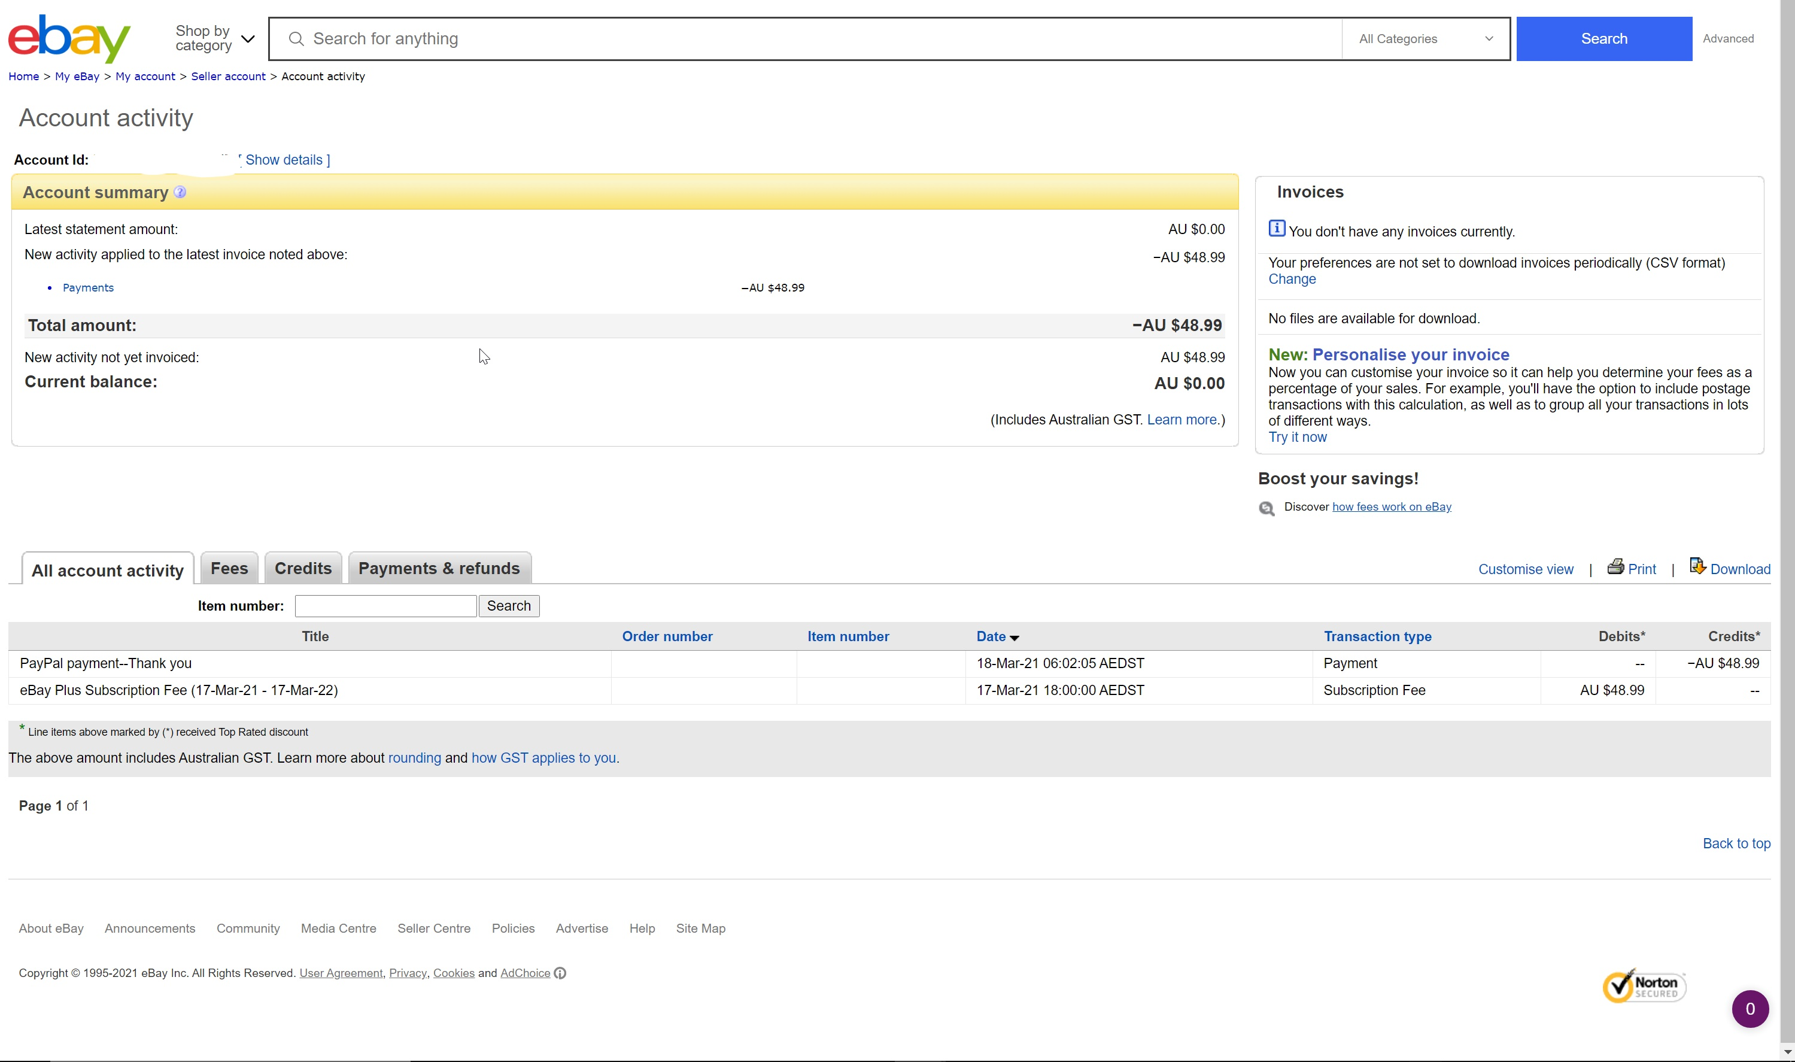Open Community footer link
Image resolution: width=1795 pixels, height=1062 pixels.
tap(248, 929)
